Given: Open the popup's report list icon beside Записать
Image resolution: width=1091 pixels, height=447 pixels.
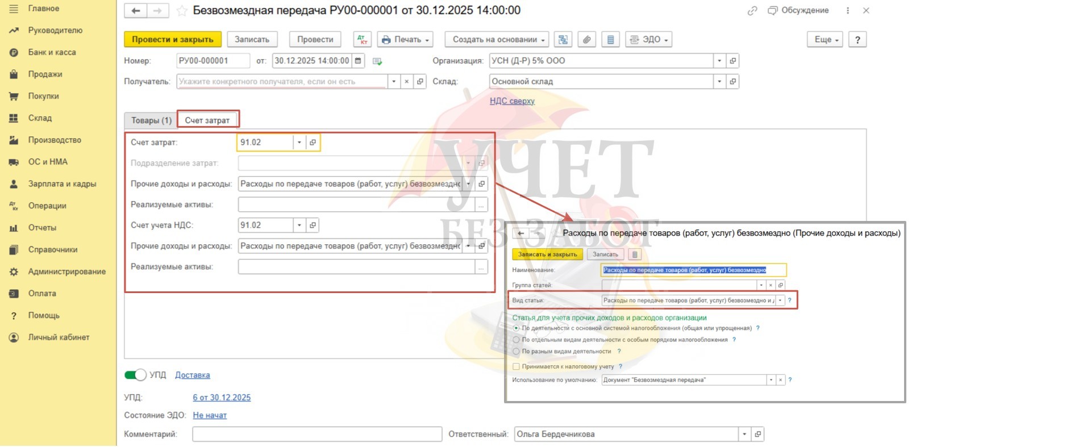Looking at the screenshot, I should point(635,254).
